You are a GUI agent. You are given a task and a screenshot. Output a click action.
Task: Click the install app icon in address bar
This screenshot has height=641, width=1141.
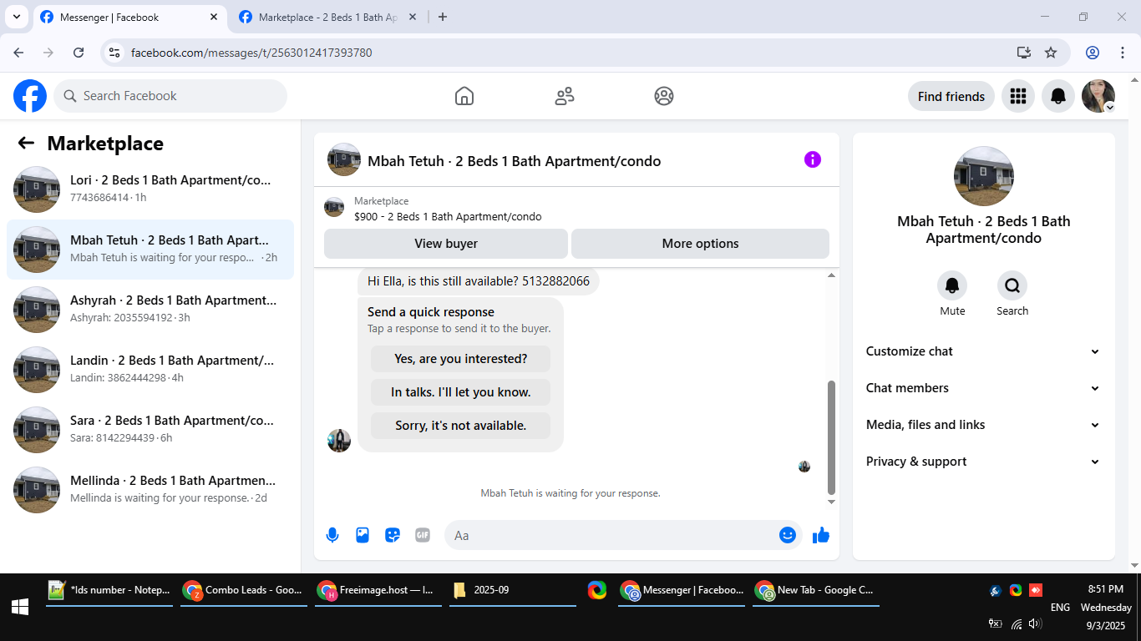(x=1024, y=53)
